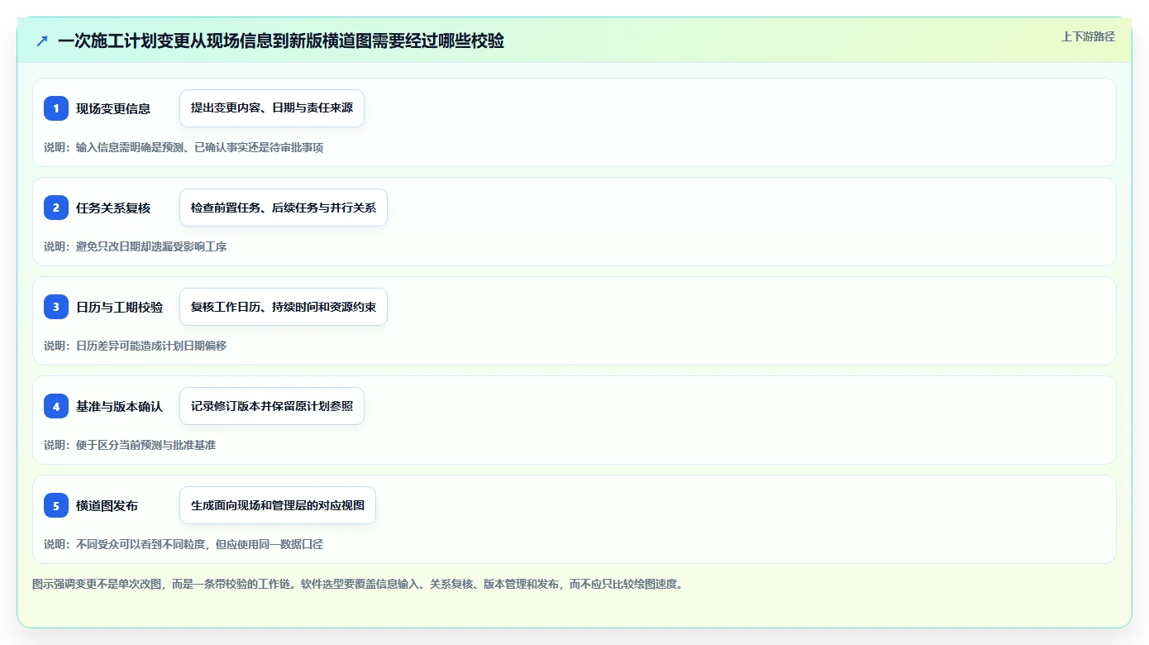The width and height of the screenshot is (1149, 645).
Task: Click the step 3 number badge
Action: (x=56, y=307)
